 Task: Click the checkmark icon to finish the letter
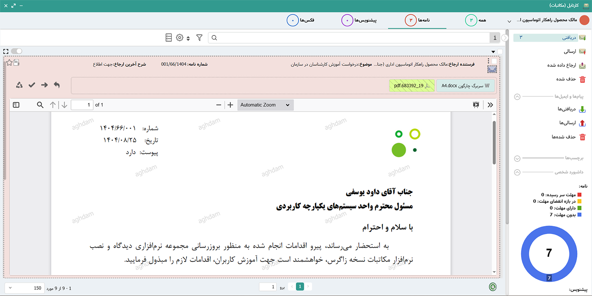32,85
